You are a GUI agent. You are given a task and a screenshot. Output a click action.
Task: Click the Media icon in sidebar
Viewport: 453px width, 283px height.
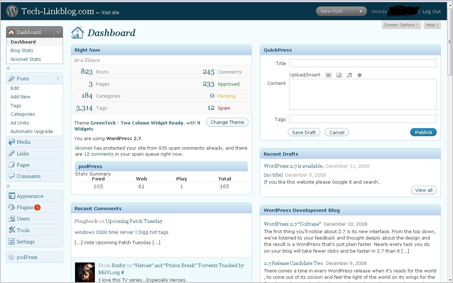pos(12,142)
